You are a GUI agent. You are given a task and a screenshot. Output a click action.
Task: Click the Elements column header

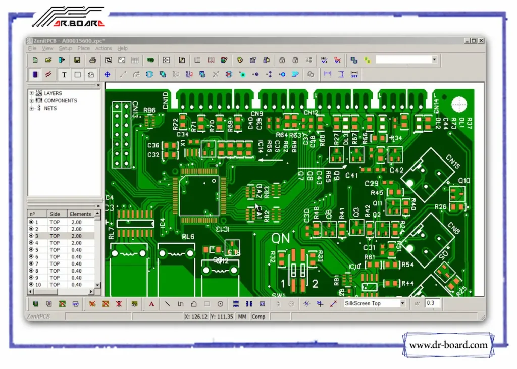pos(80,214)
